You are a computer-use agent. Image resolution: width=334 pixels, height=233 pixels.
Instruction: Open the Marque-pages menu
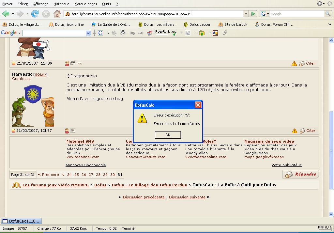click(x=86, y=4)
